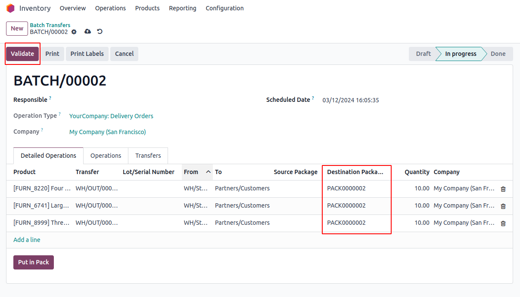
Task: Click the discard changes undo icon
Action: (x=100, y=31)
